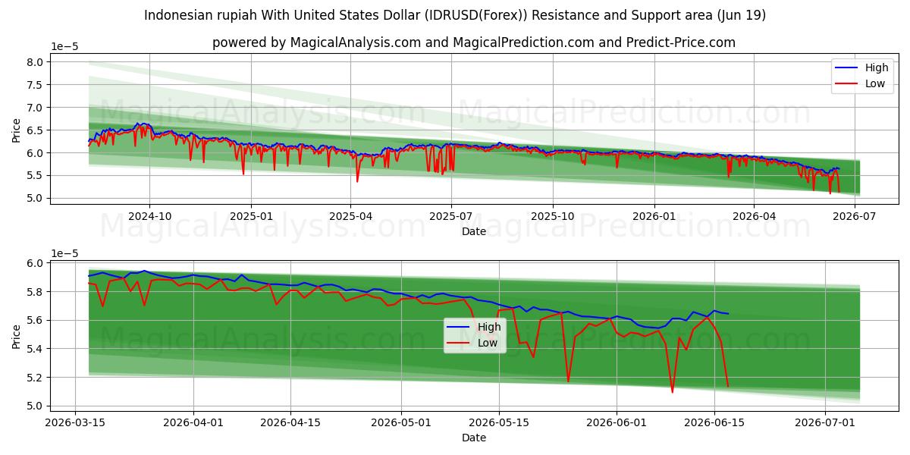Screen dimensions: 910x455
Task: Click the top chart 'Price' axis label
Action: point(17,130)
